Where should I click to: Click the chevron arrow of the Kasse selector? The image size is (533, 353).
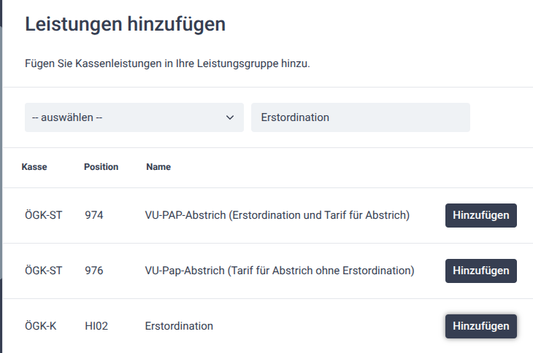click(x=230, y=117)
